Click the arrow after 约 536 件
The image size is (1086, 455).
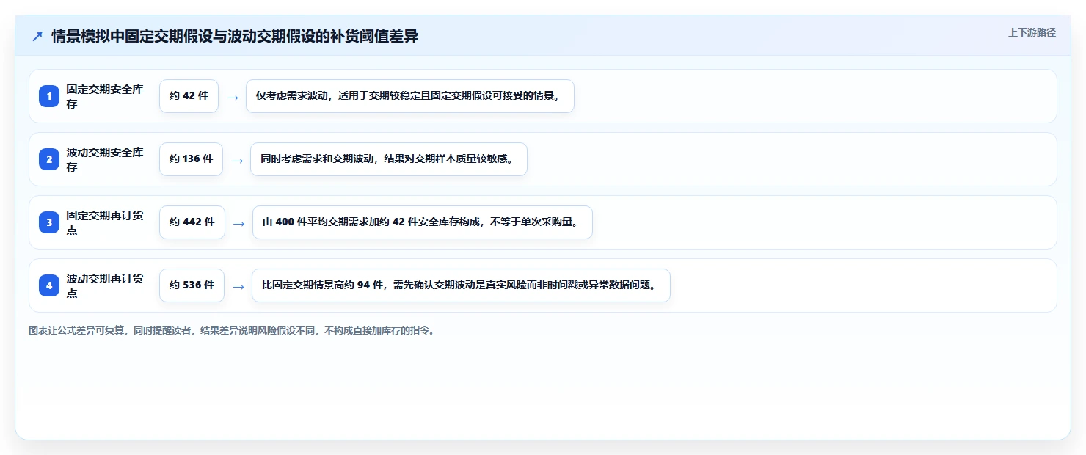coord(238,286)
